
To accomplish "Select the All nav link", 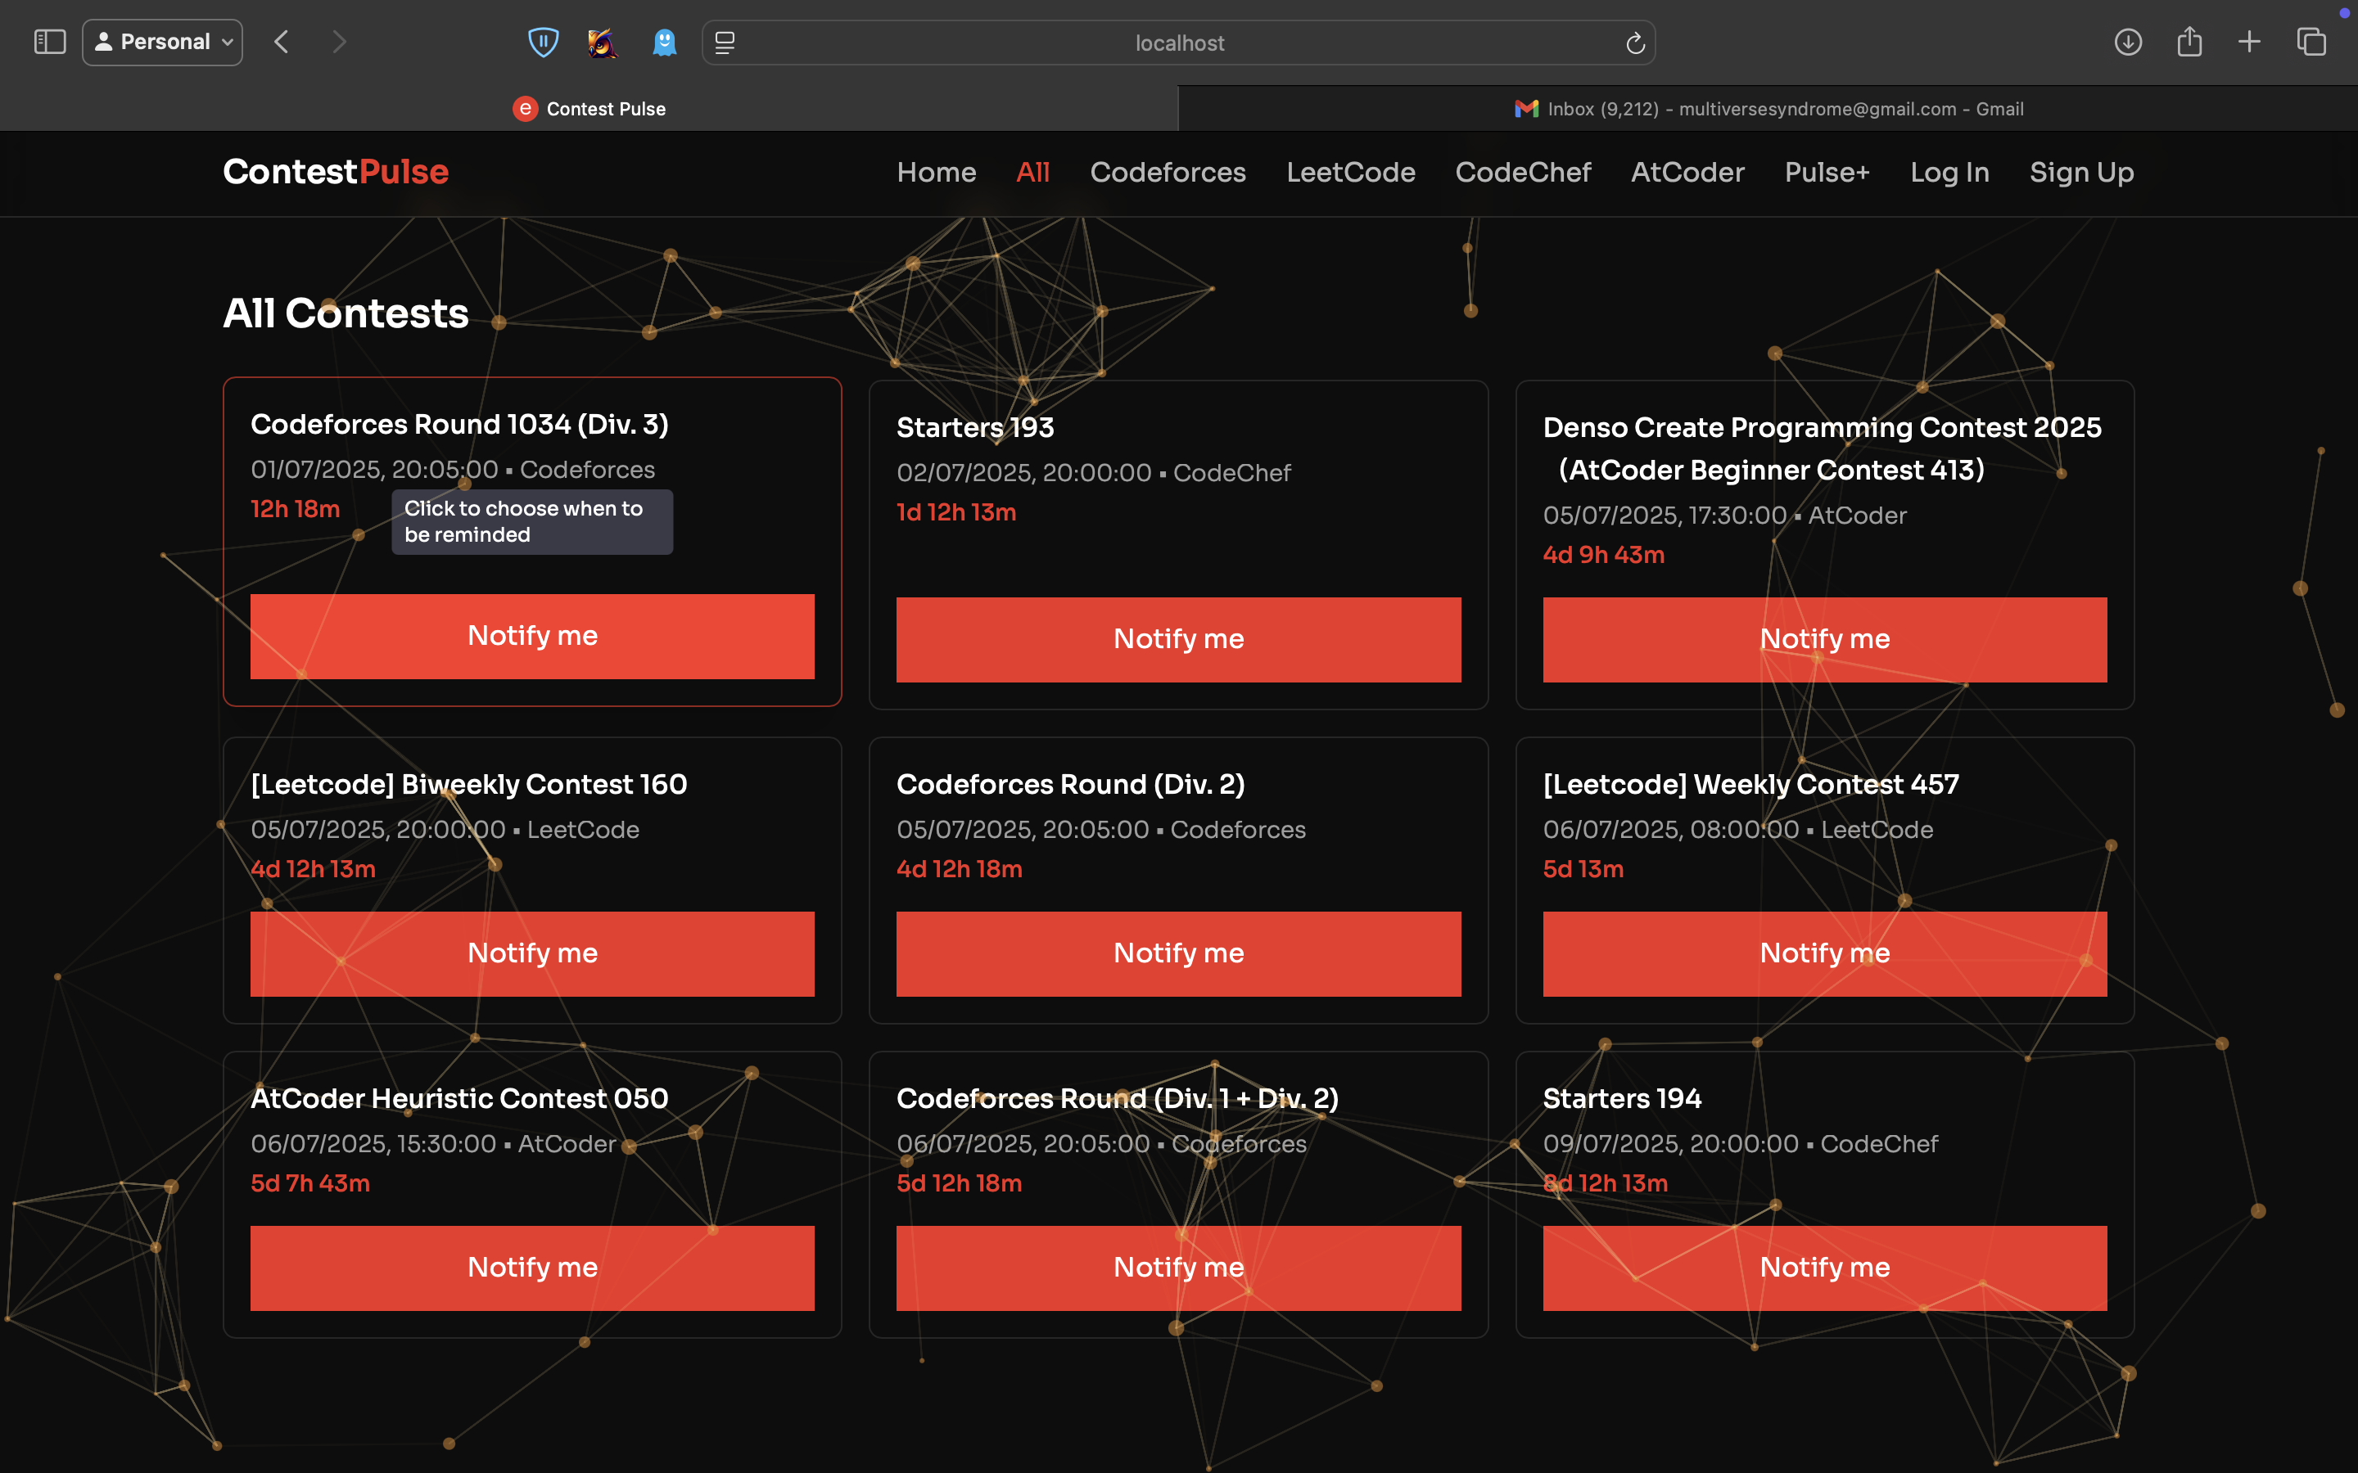I will pos(1032,173).
